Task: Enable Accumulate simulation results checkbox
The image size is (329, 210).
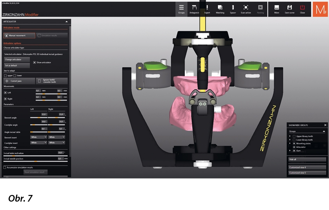Action: click(x=5, y=167)
